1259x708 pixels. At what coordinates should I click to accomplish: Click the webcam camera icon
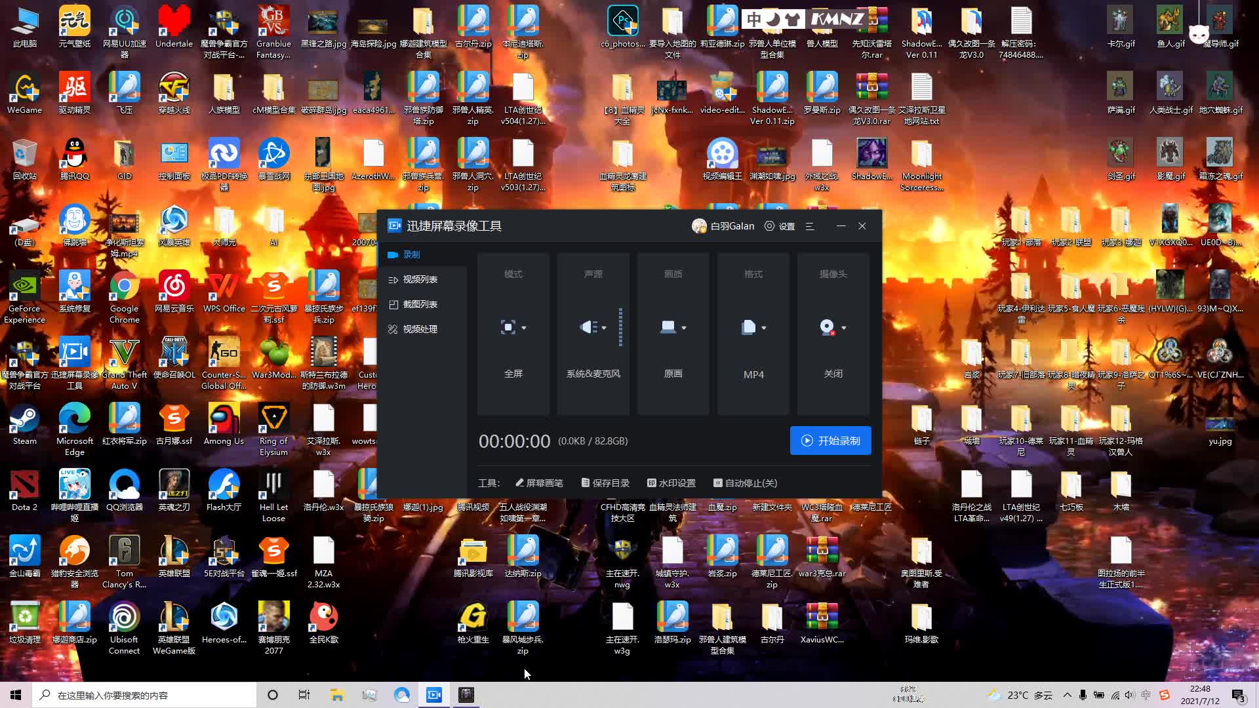828,327
